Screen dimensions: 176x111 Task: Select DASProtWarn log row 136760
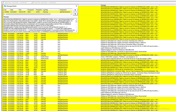click(89, 59)
